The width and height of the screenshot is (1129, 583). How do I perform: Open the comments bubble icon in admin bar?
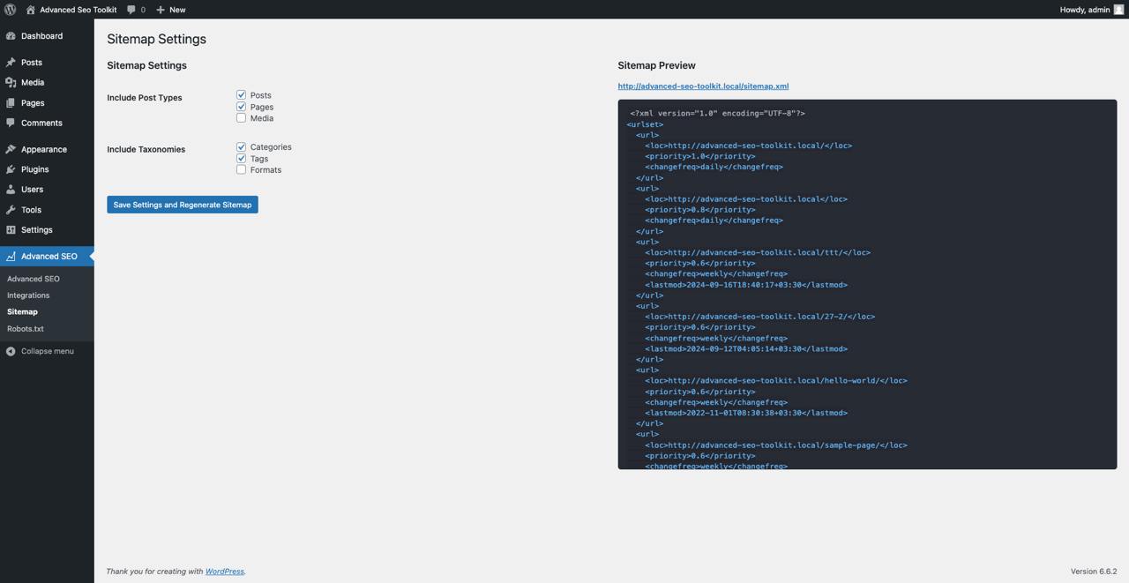(131, 10)
